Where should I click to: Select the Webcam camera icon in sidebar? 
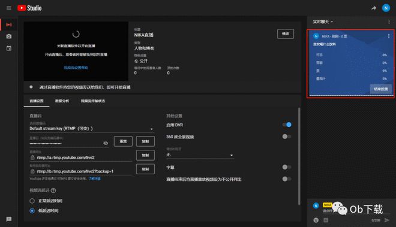coord(9,37)
